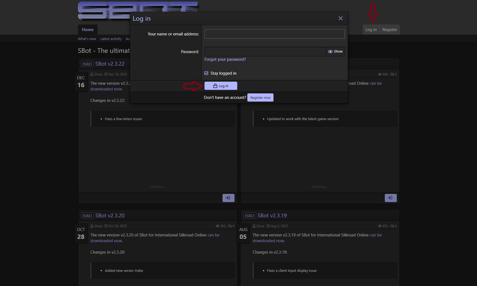Click arrow icon button under the right article
This screenshot has width=477, height=286.
pyautogui.click(x=391, y=198)
